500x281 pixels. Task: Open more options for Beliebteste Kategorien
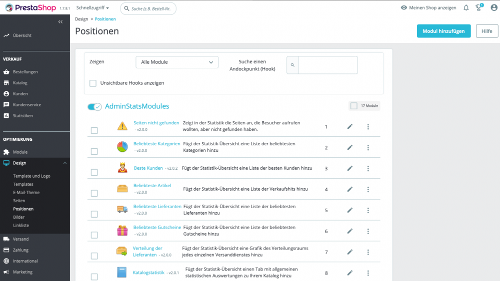click(368, 148)
